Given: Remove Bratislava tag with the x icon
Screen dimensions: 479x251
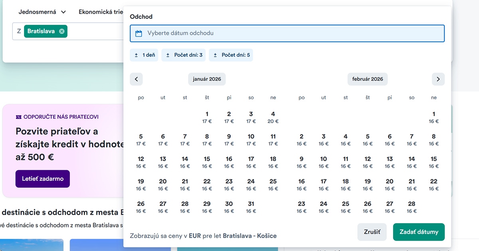Looking at the screenshot, I should tap(61, 31).
